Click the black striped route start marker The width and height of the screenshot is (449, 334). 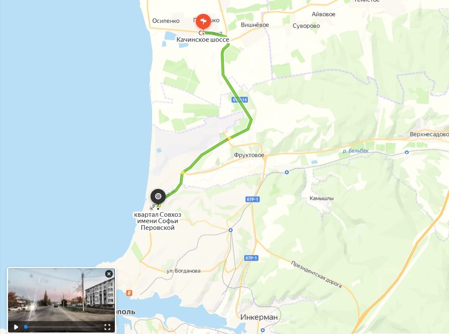coord(158,197)
